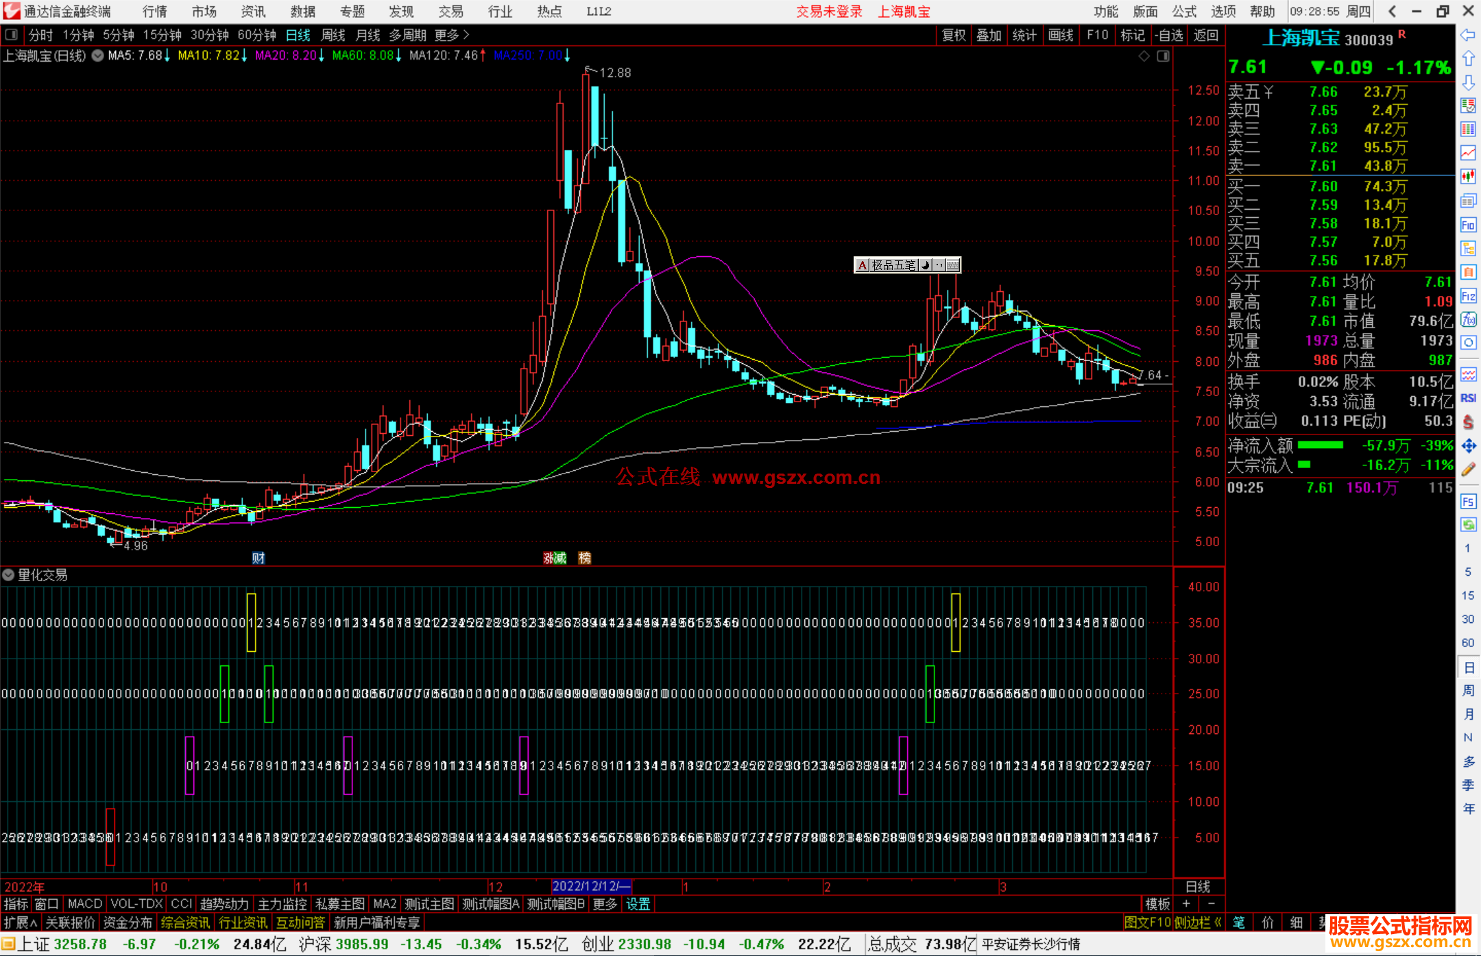Open the formula f(x) sidebar icon

[1468, 319]
